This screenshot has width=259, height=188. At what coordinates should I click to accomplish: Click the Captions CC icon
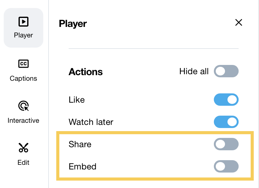pos(23,64)
